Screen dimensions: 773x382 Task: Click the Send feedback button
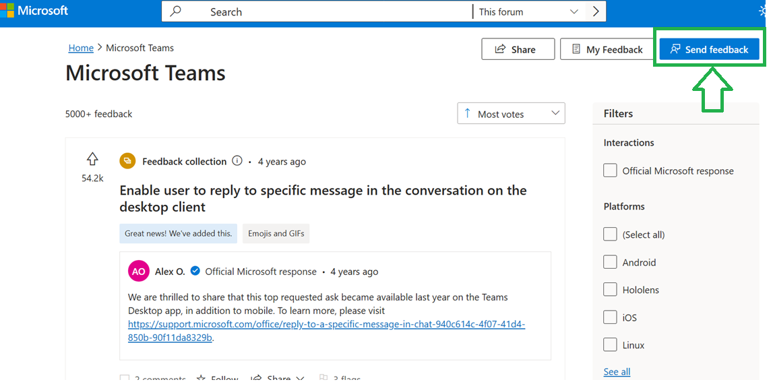(710, 49)
